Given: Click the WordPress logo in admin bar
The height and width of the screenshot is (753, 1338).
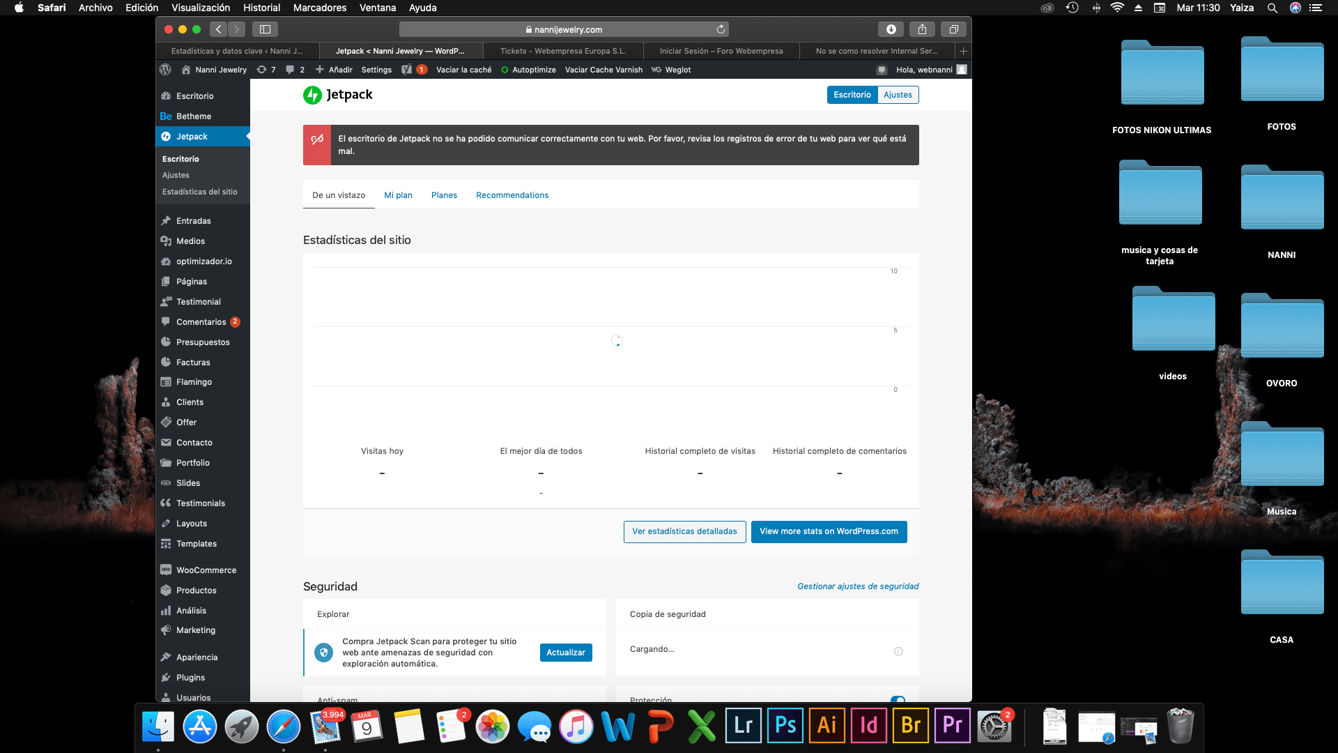Looking at the screenshot, I should (x=165, y=70).
